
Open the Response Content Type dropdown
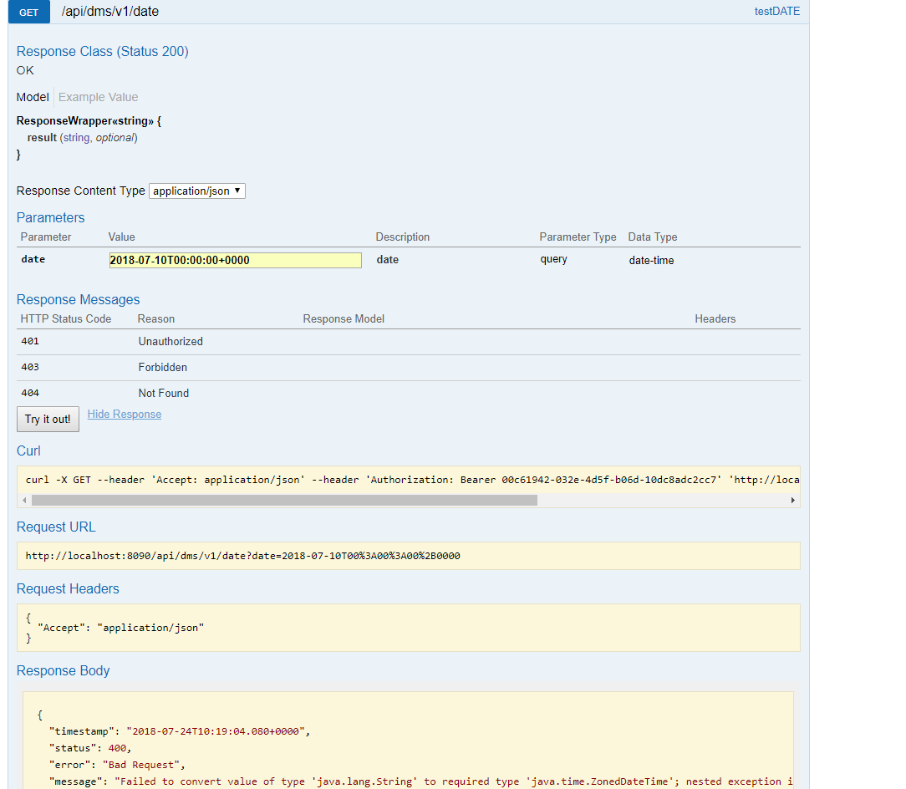click(197, 191)
